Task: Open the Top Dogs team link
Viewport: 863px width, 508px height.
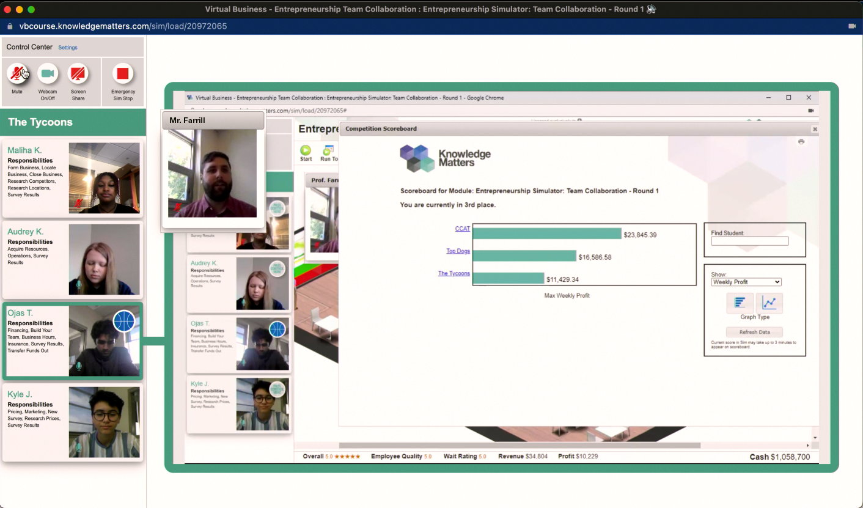Action: (x=458, y=251)
